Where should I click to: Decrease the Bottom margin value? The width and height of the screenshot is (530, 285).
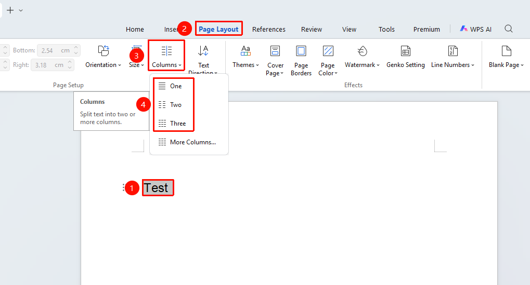[x=76, y=53]
